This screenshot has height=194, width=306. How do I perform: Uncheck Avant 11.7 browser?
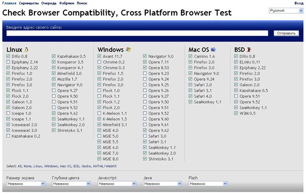coord(99,56)
